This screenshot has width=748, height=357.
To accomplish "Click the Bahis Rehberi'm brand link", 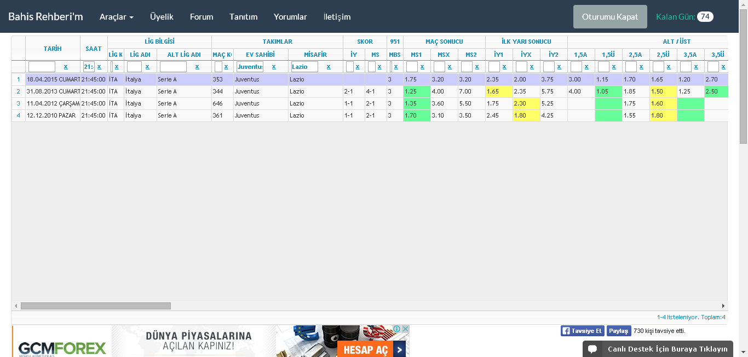I will click(x=45, y=16).
